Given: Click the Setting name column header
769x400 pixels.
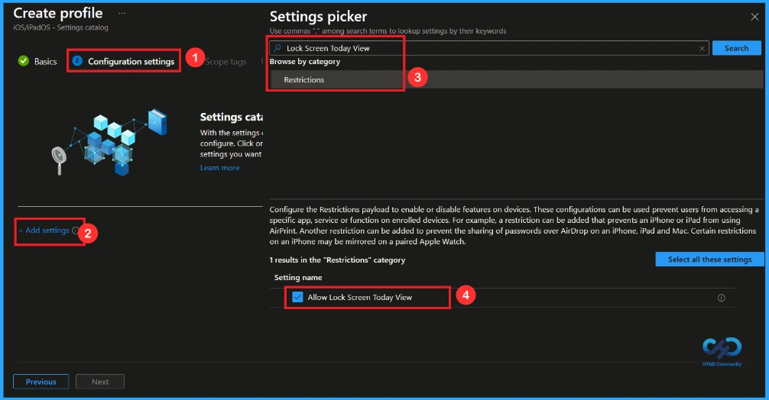Looking at the screenshot, I should (x=298, y=278).
